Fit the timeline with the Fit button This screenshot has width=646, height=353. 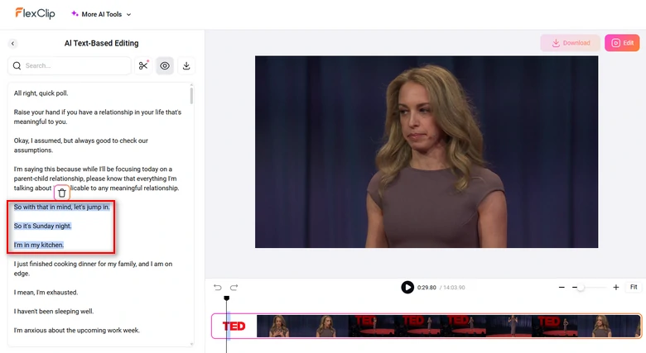click(634, 287)
